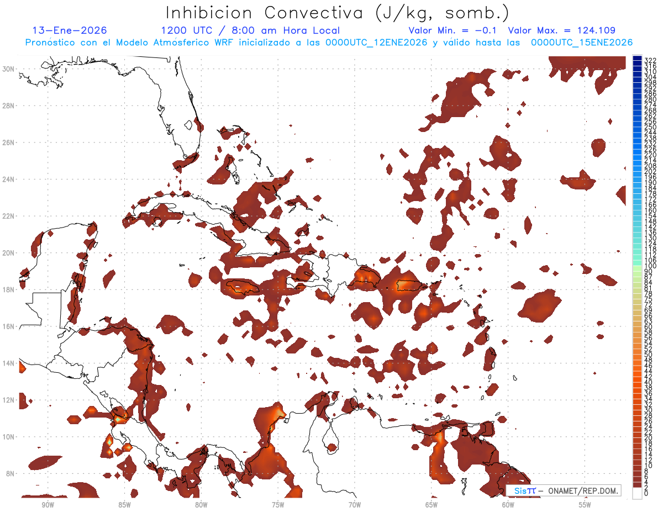Click the 75W longitude label
Viewport: 663px width, 512px height.
pyautogui.click(x=277, y=505)
